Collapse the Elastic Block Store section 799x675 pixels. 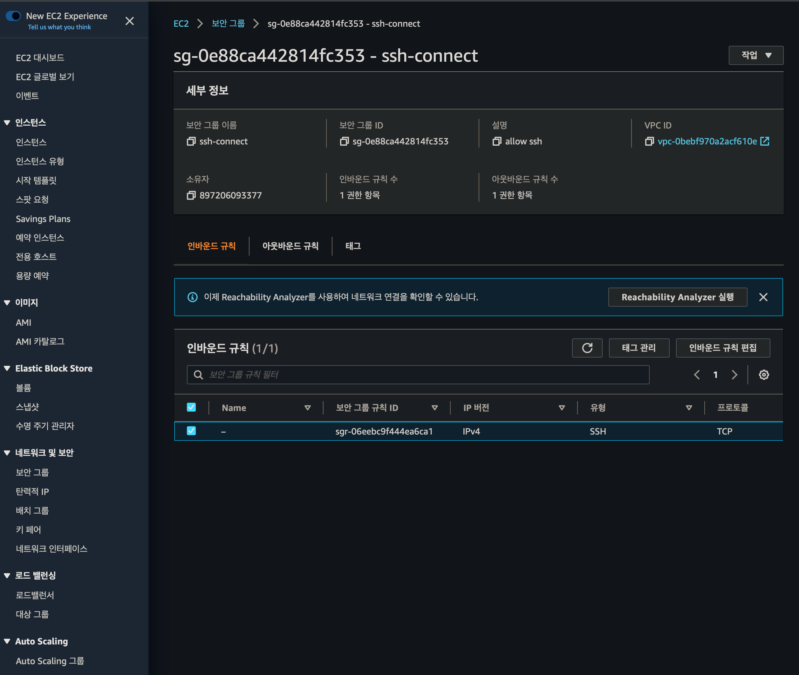(7, 368)
